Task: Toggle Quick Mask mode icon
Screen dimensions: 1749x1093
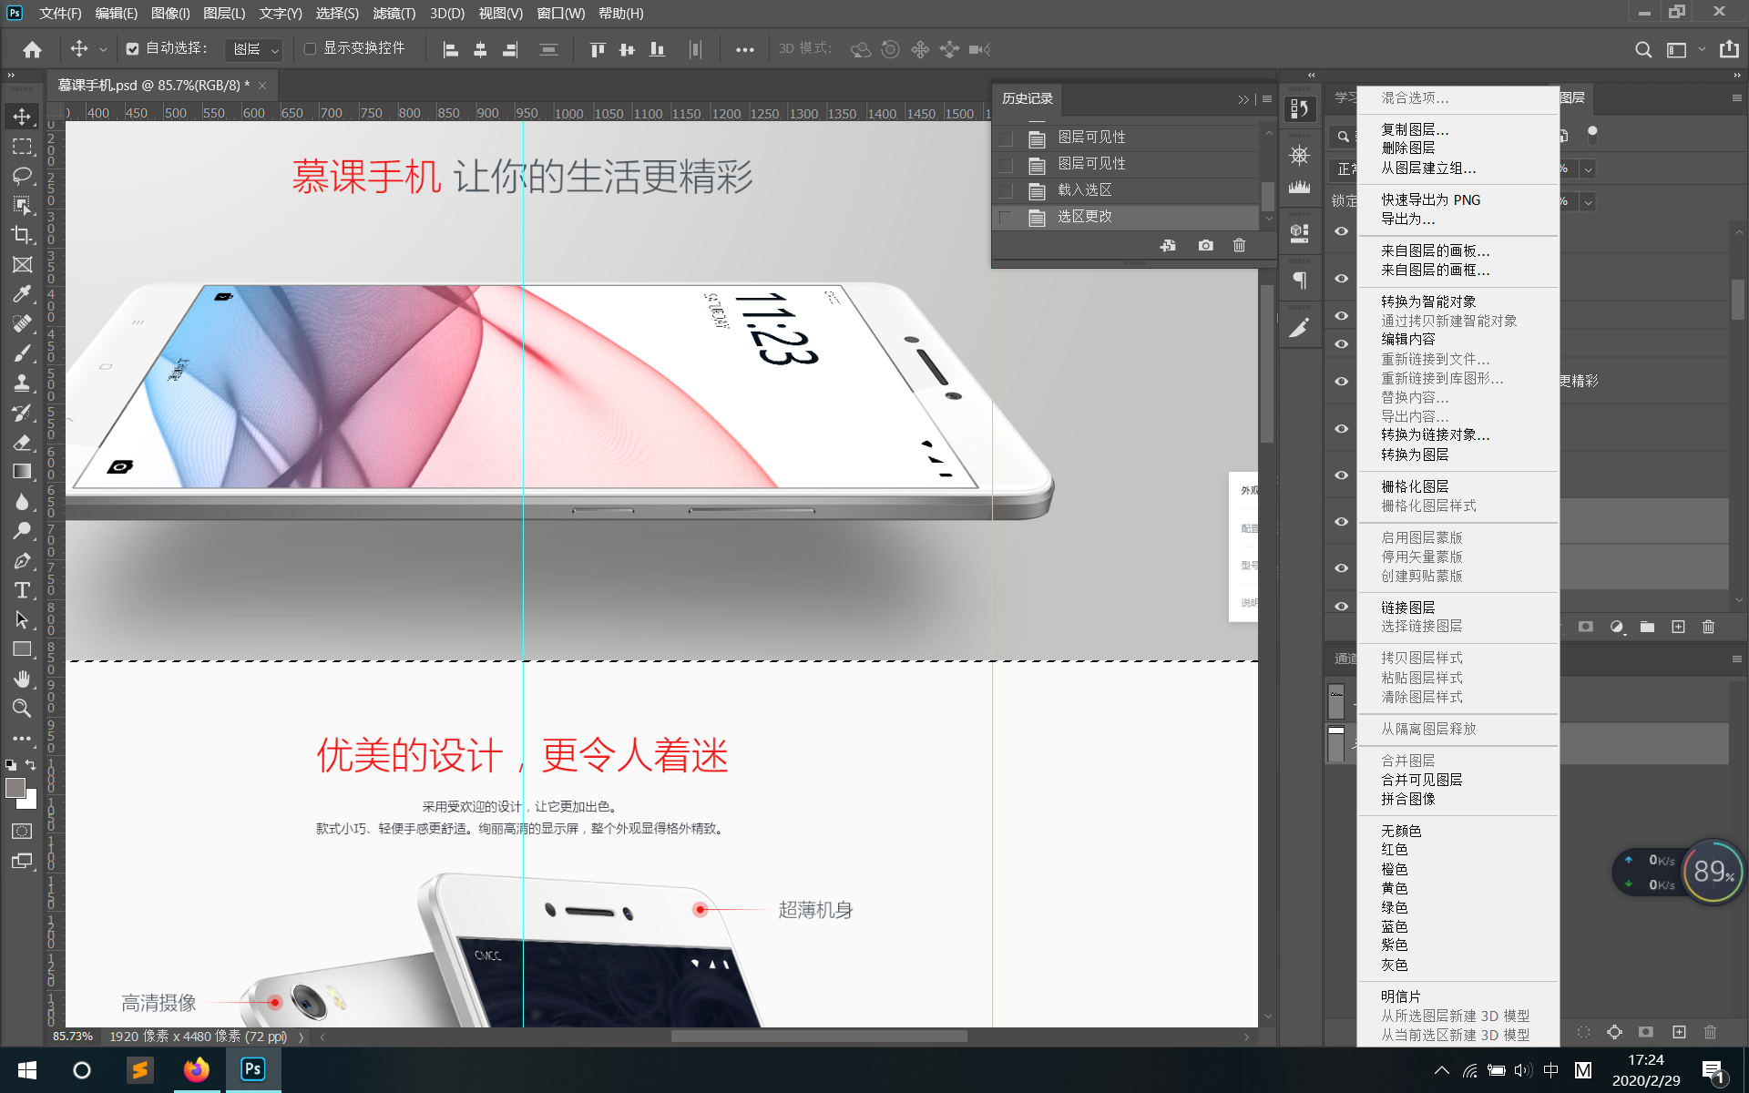Action: click(22, 832)
